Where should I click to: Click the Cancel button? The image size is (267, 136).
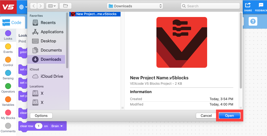[x=206, y=115]
